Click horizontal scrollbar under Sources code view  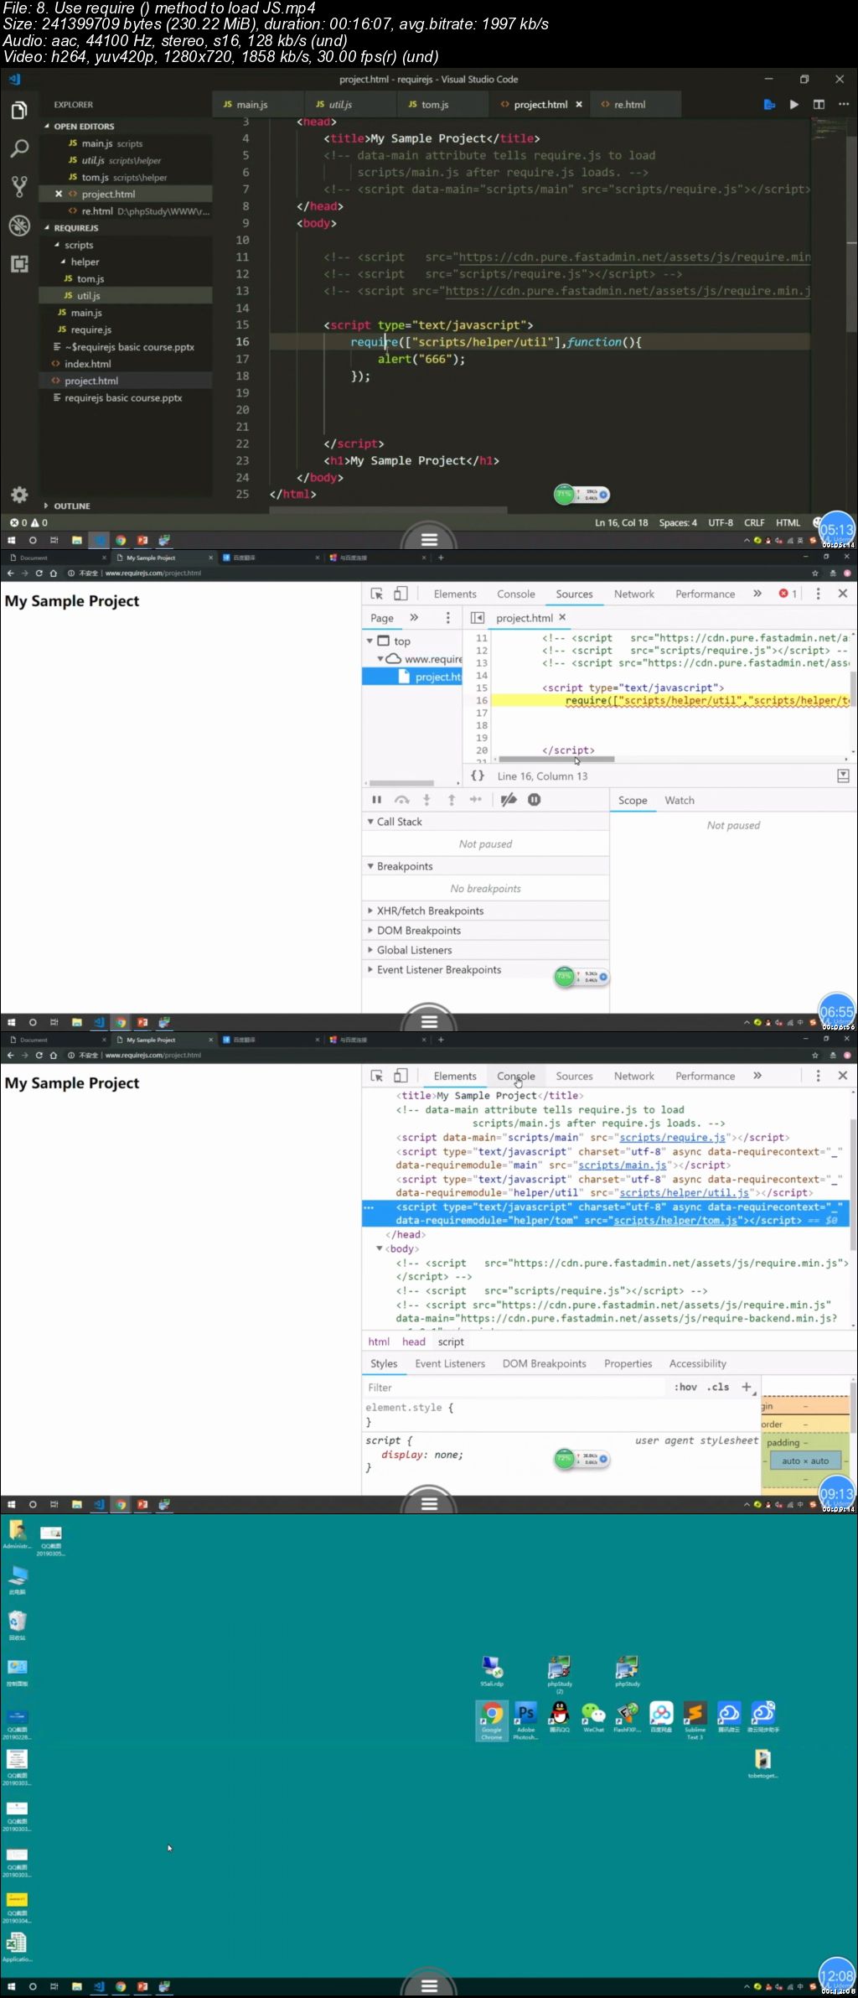(556, 760)
